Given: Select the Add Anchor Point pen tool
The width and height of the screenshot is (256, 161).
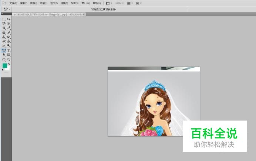Looking at the screenshot, I should [4, 50].
